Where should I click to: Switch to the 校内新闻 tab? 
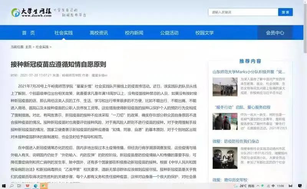[134, 33]
